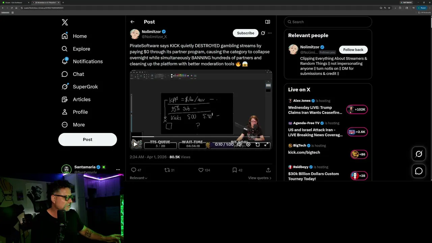432x243 pixels.
Task: Open the More menu in sidebar
Action: [73, 125]
